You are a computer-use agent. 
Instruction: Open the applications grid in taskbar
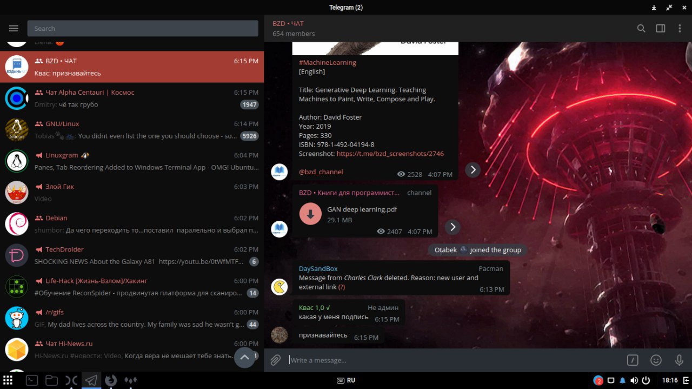tap(8, 380)
